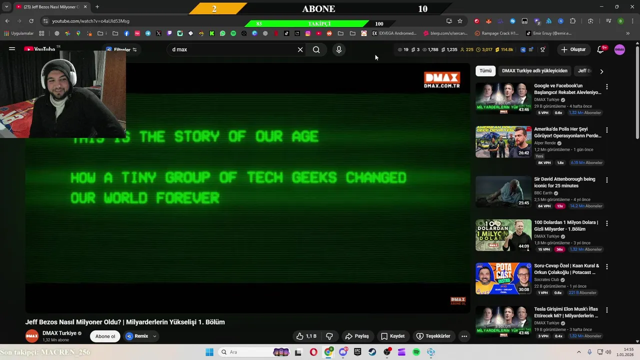Open YouTube notifications bell
This screenshot has width=640, height=360.
[x=601, y=49]
